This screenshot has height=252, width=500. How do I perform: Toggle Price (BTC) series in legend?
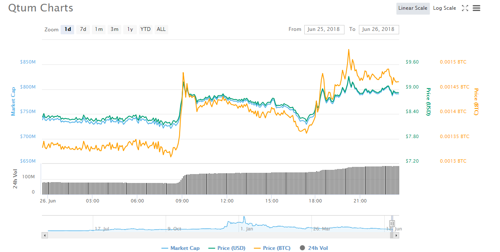click(x=272, y=248)
